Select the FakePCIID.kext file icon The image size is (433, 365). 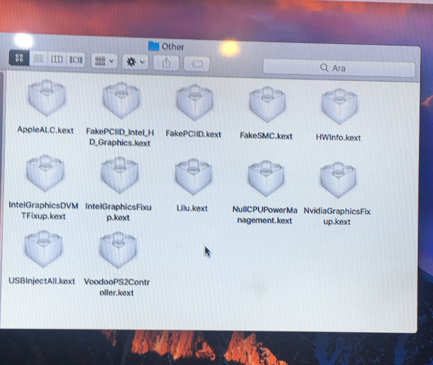[x=193, y=103]
